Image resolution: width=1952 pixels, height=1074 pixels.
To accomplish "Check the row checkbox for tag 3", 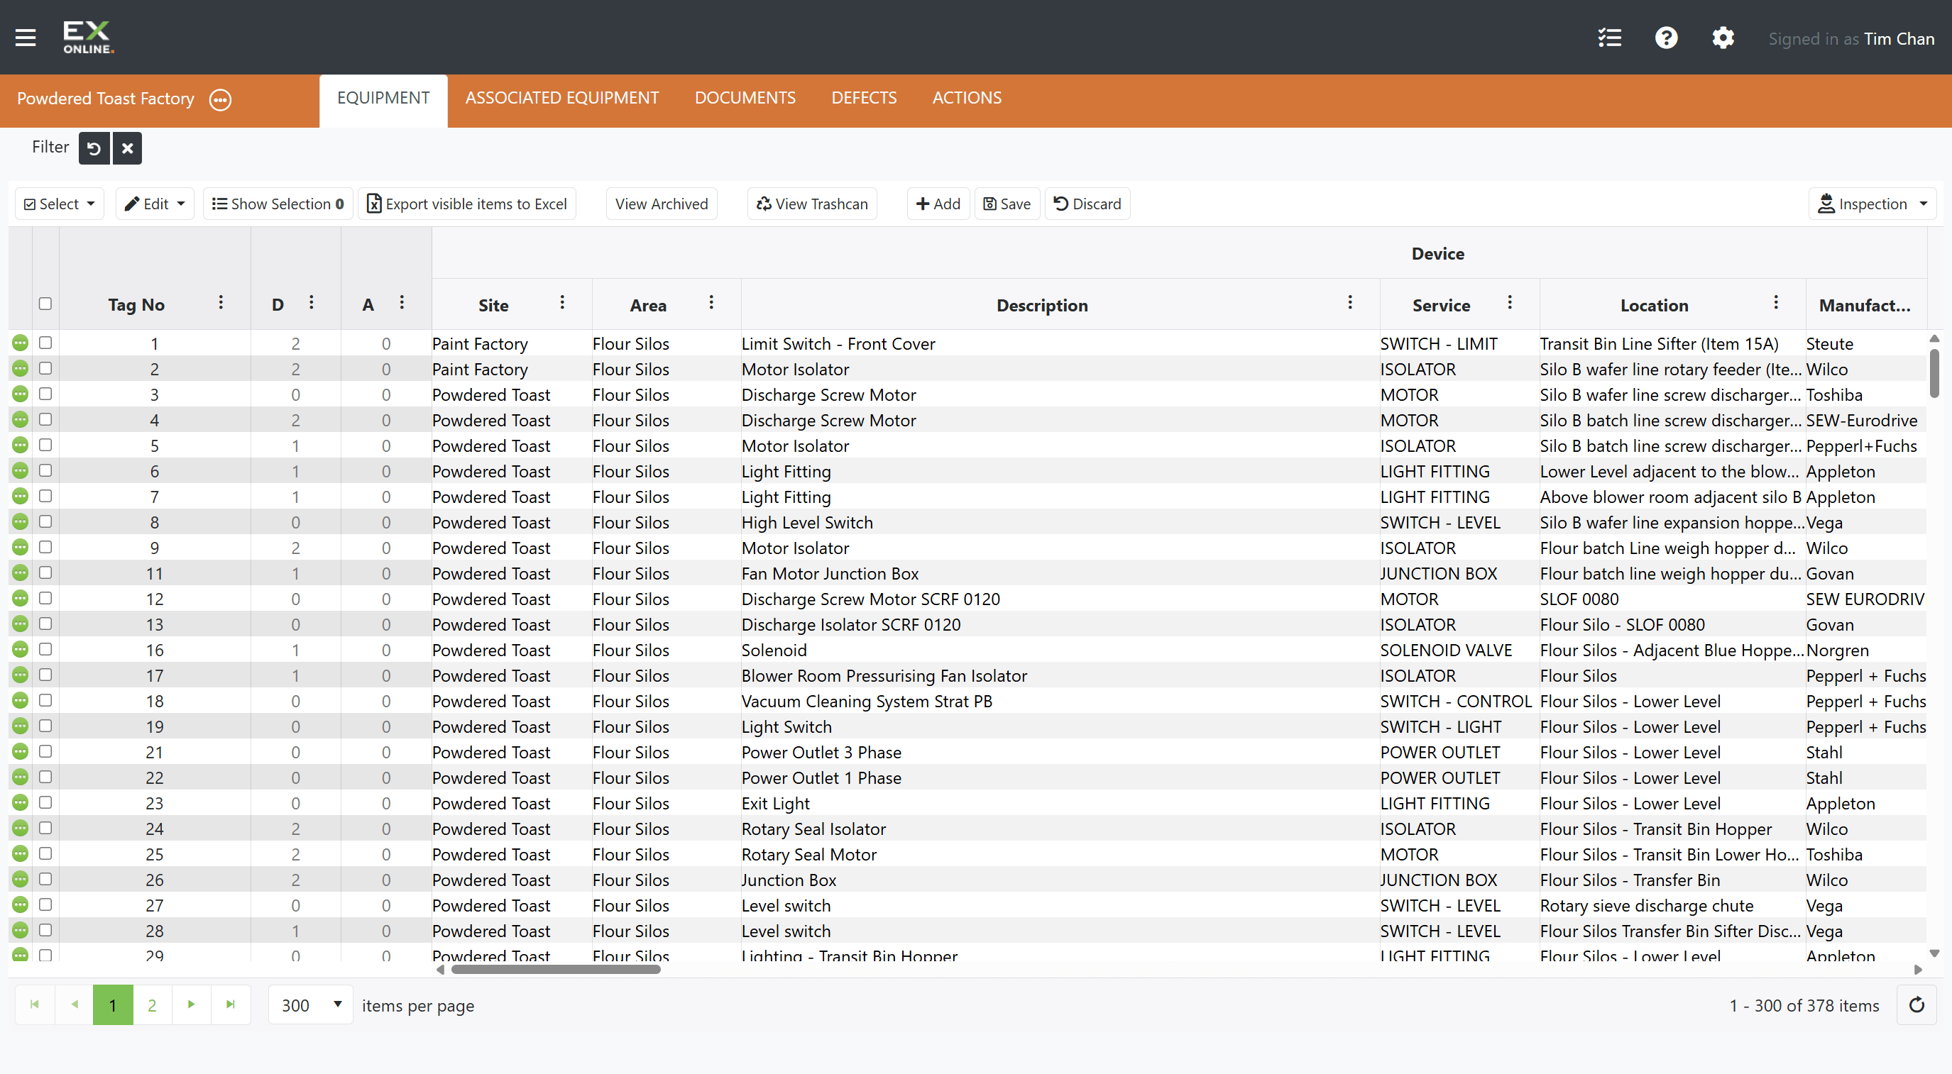I will click(45, 394).
